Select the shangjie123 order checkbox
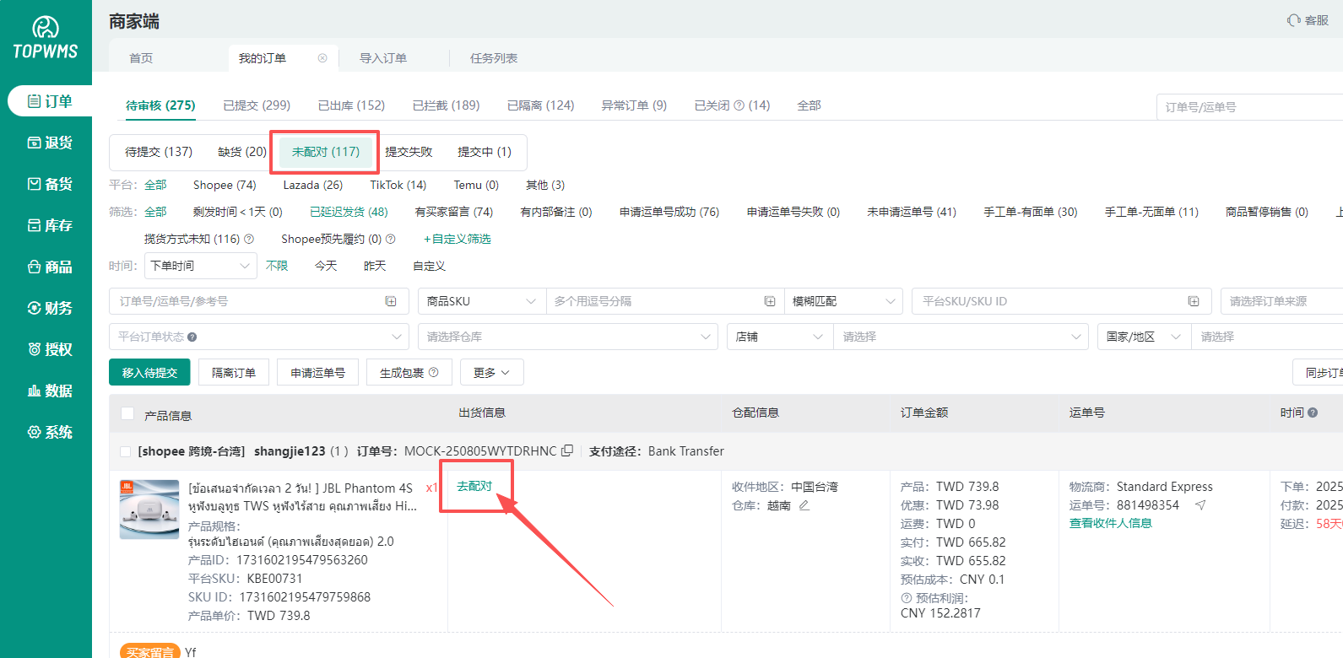 (x=126, y=451)
